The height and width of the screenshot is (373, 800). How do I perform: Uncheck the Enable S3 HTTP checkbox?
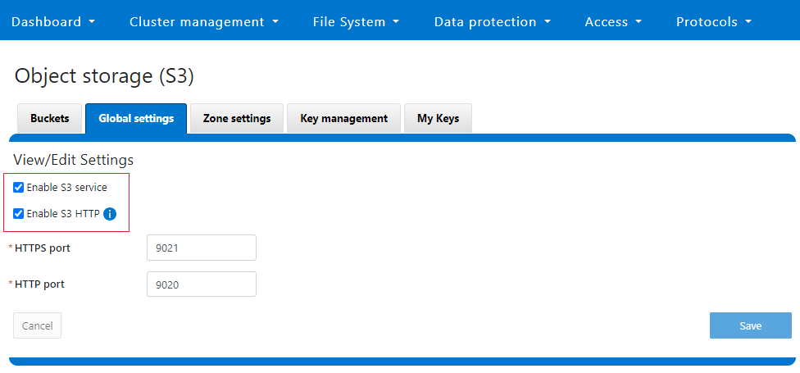(18, 213)
